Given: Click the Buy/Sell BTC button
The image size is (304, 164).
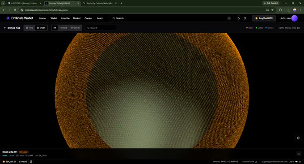Looking at the screenshot, I should (x=264, y=18).
